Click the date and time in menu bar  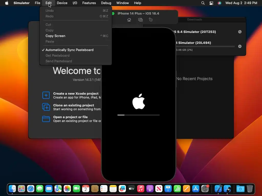pyautogui.click(x=241, y=3)
